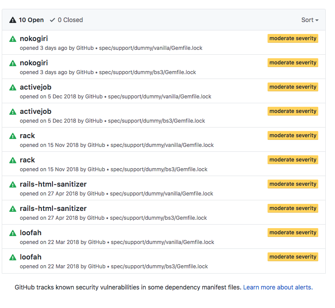The height and width of the screenshot is (308, 335).
Task: Click warning icon for loofah vanilla Gemfile.lock alert
Action: tap(13, 233)
